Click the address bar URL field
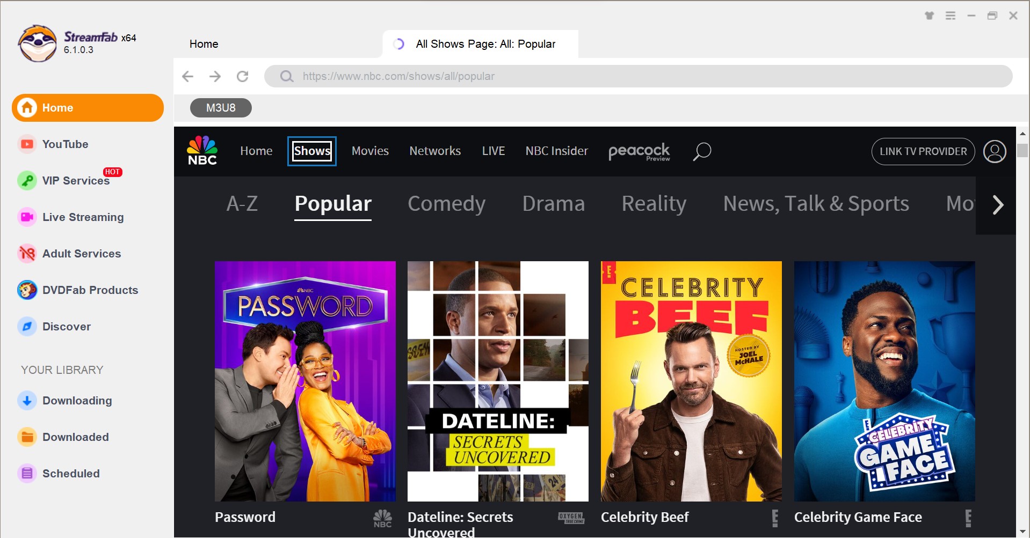Image resolution: width=1030 pixels, height=538 pixels. coord(639,76)
